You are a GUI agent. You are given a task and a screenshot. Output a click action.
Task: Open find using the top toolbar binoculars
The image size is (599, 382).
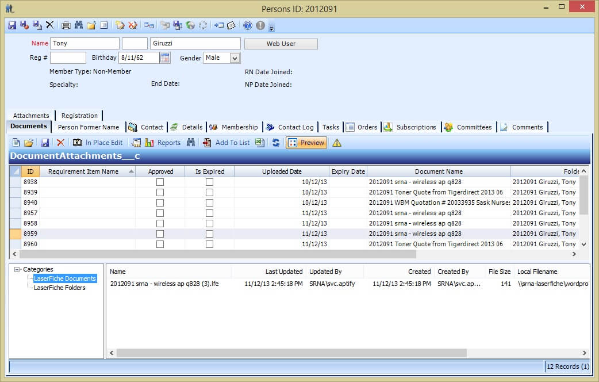pos(79,25)
